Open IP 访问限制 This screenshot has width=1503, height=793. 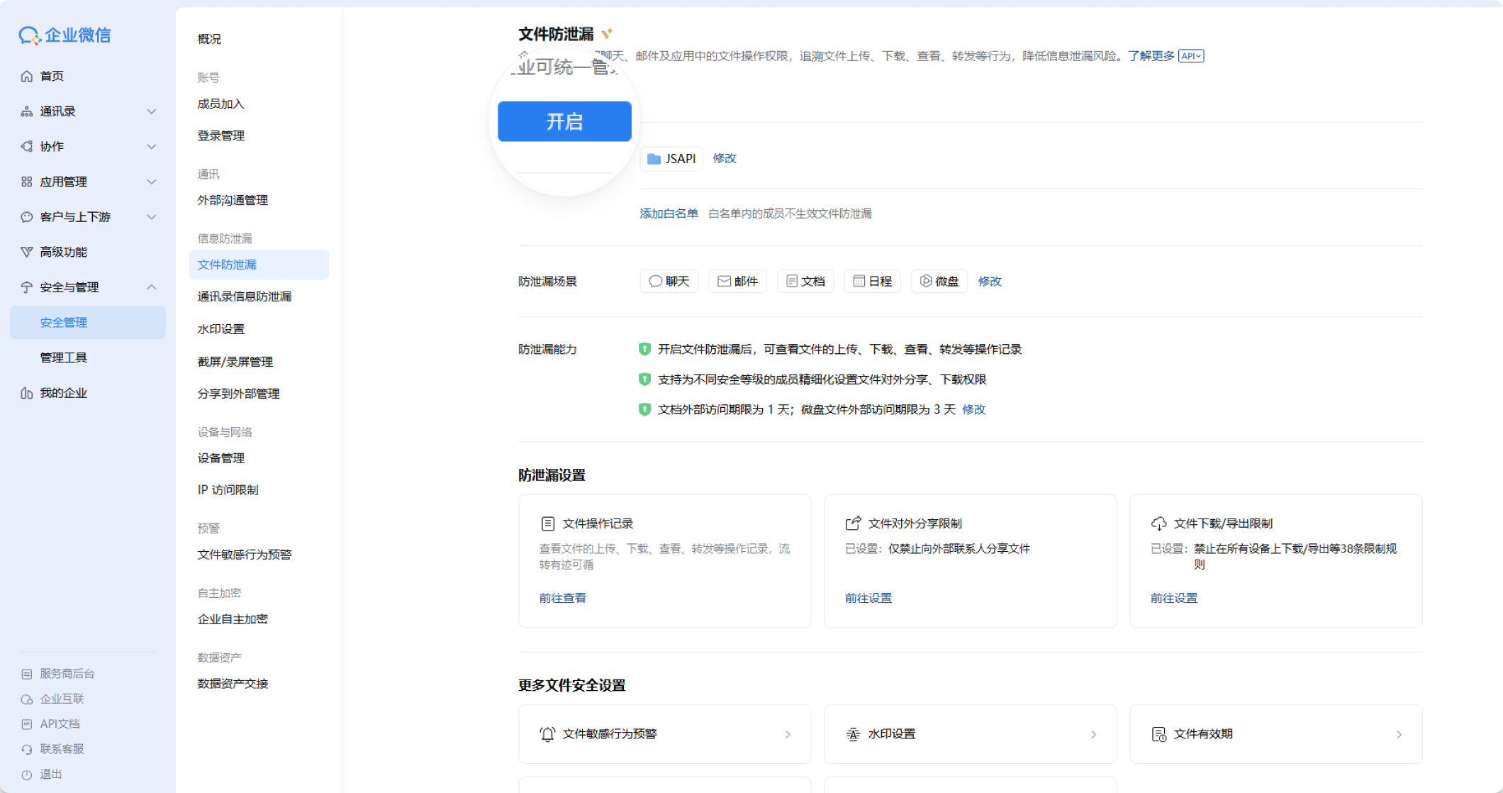click(228, 490)
